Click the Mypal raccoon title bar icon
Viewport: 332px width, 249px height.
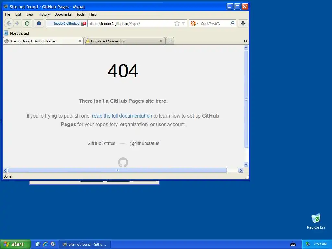tap(6, 7)
